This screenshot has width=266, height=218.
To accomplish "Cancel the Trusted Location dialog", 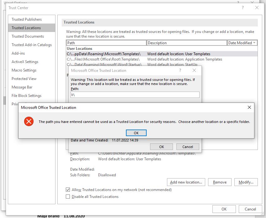I will 188,147.
